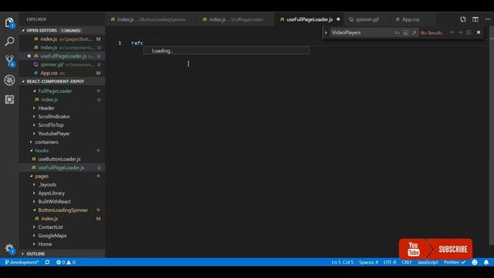Click the development branch in the status bar
494x278 pixels.
point(22,263)
